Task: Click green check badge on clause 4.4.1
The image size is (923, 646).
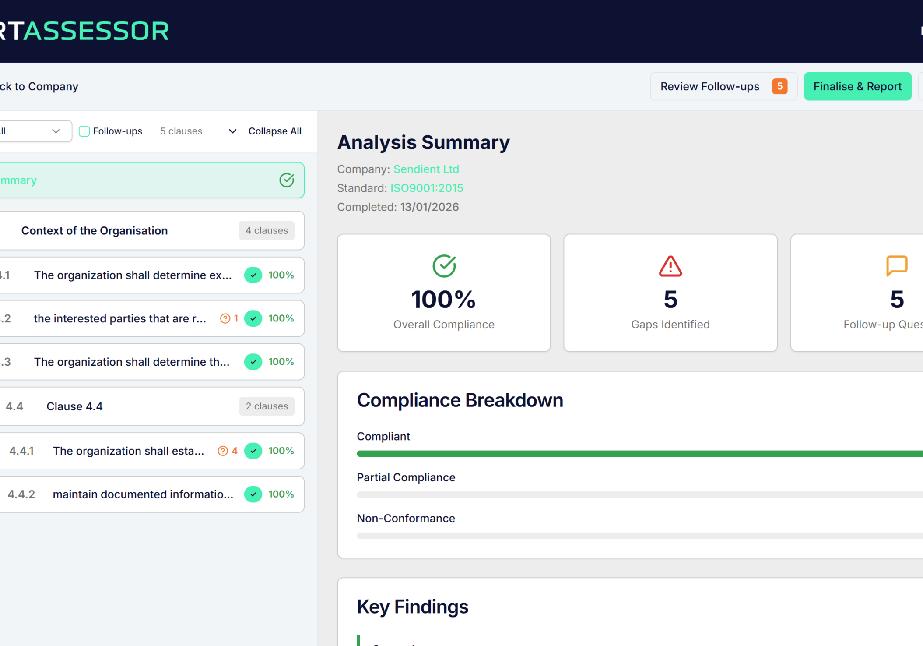Action: click(x=253, y=451)
